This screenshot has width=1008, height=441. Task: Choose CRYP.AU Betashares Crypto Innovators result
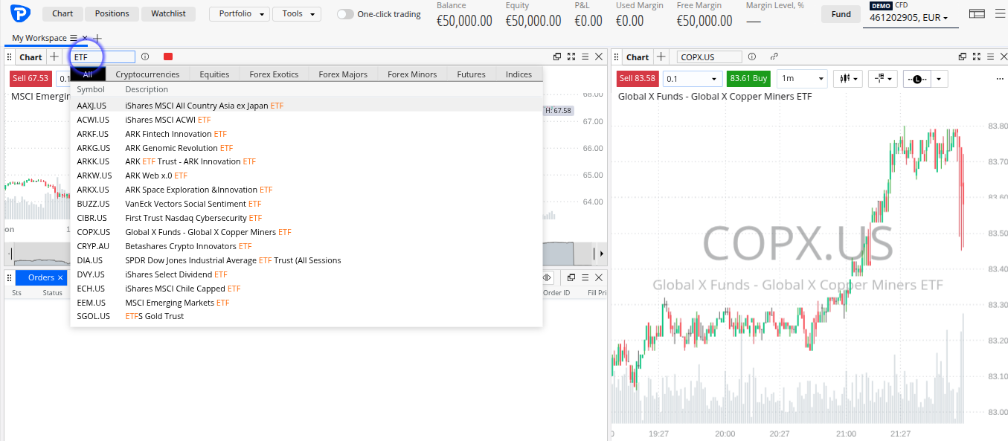(x=306, y=246)
